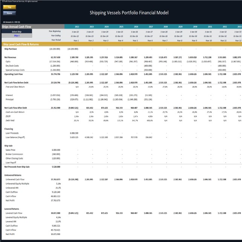The height and width of the screenshot is (242, 242).
Task: Click the 'Shipping Vessels Portfolio Financial Model' title
Action: point(129,13)
